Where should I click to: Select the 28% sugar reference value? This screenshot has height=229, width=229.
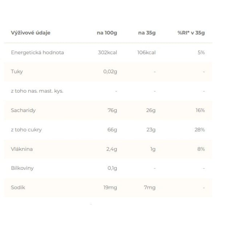(200, 130)
